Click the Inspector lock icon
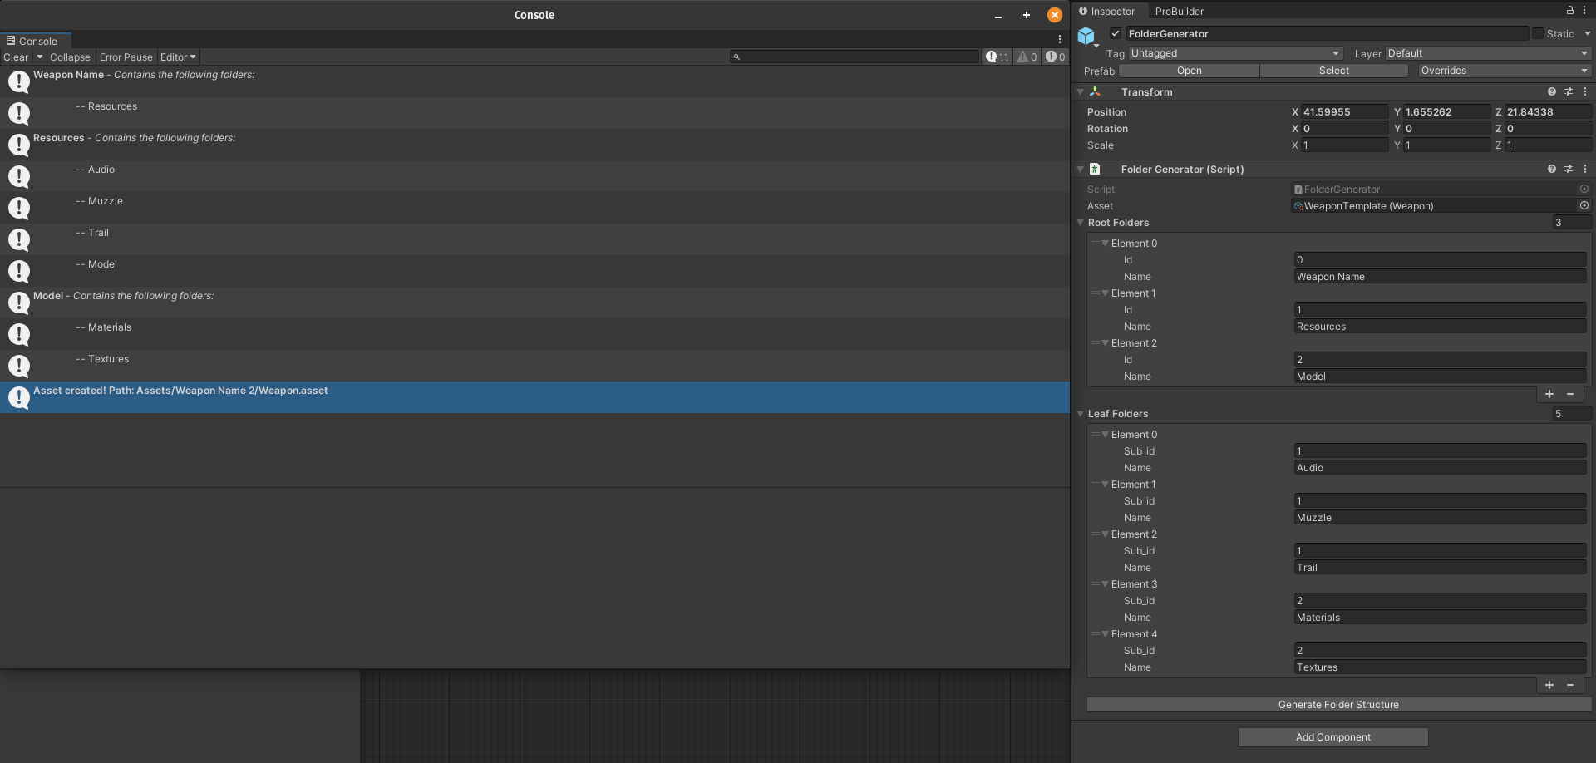 pos(1569,11)
